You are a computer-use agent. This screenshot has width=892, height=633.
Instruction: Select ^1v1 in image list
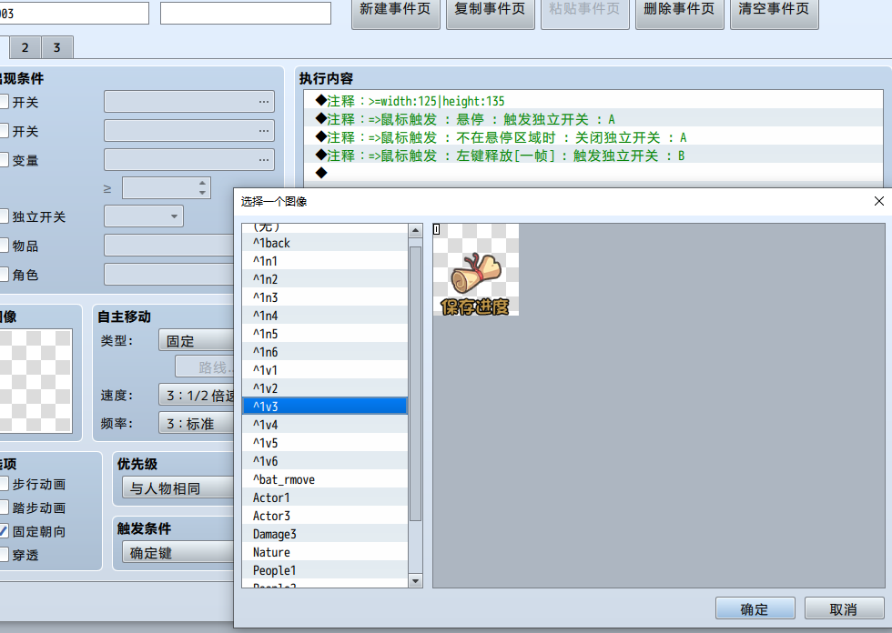pos(325,370)
